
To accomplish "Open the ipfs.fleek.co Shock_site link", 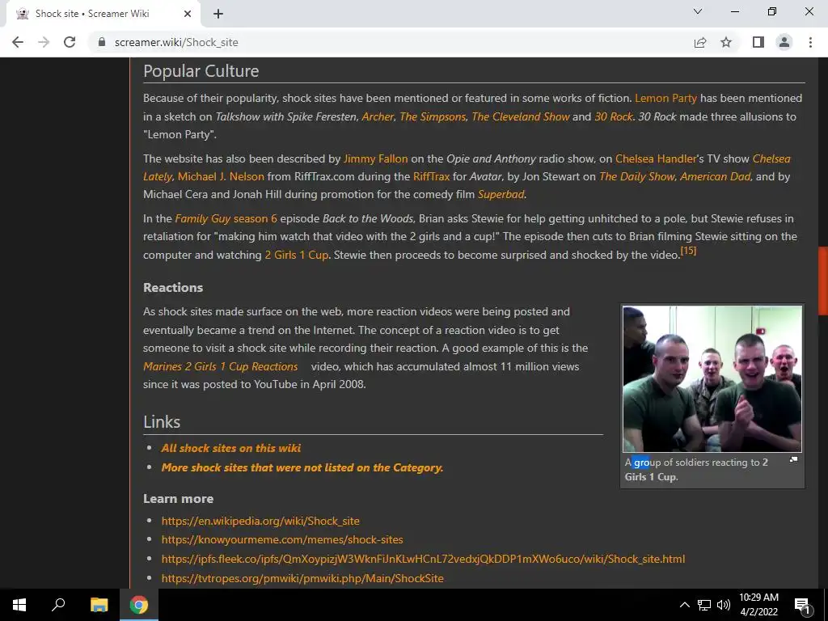I will coord(423,560).
